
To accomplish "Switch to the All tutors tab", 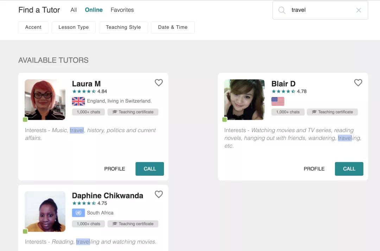I will [x=74, y=10].
